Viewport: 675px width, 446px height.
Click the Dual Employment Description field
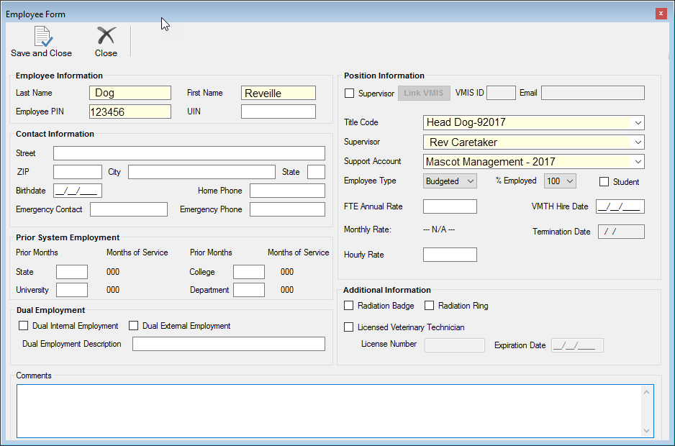pos(229,344)
